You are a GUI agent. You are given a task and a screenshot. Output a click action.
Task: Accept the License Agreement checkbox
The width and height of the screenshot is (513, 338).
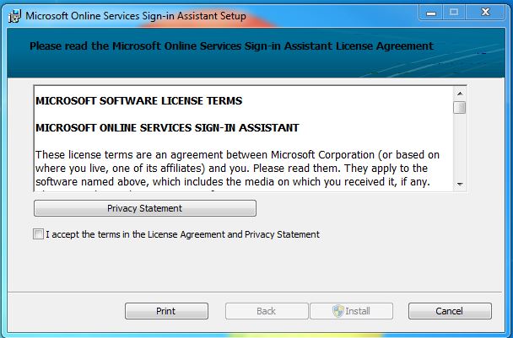(x=38, y=234)
